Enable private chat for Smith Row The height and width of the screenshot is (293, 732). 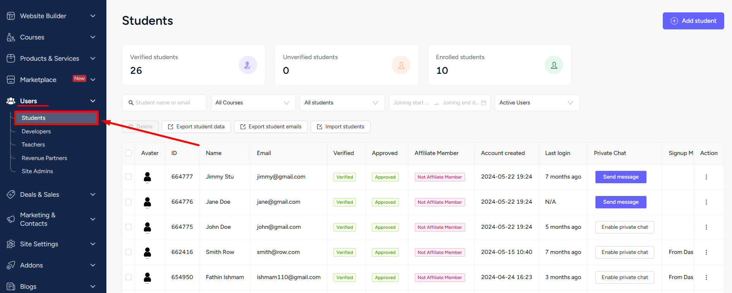[x=625, y=252]
